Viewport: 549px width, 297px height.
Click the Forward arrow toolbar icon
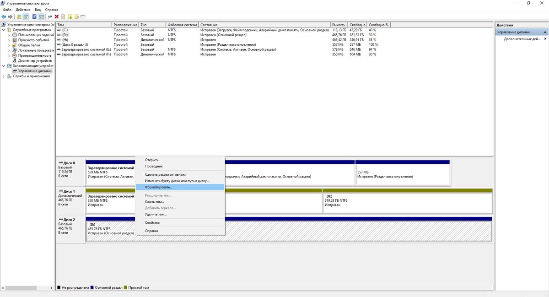point(10,16)
